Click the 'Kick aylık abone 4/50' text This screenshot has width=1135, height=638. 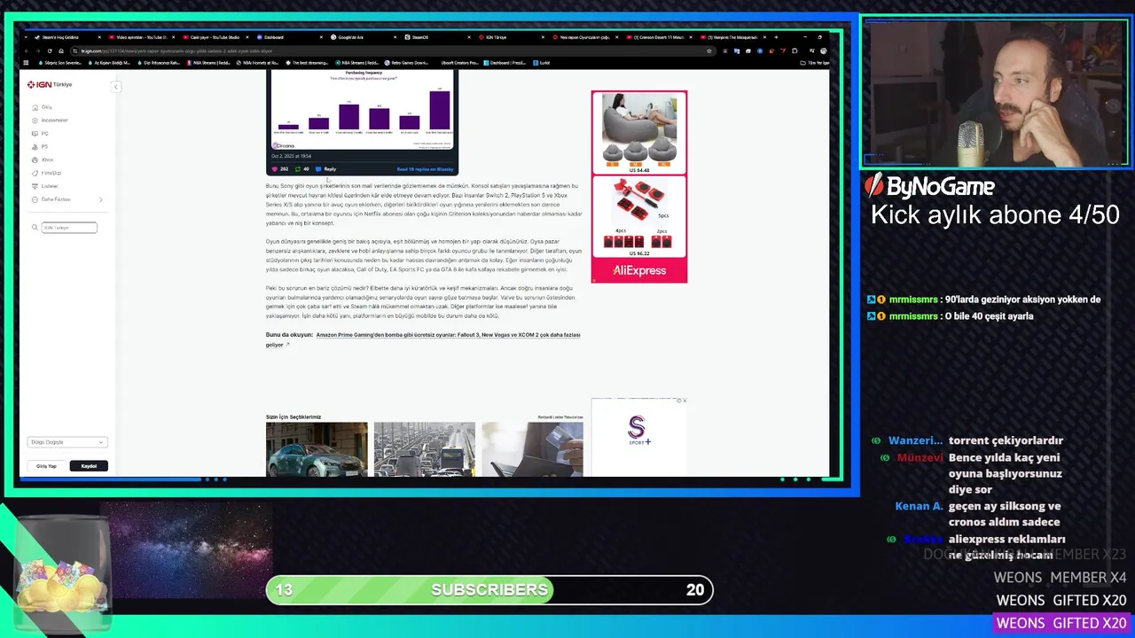click(x=995, y=215)
